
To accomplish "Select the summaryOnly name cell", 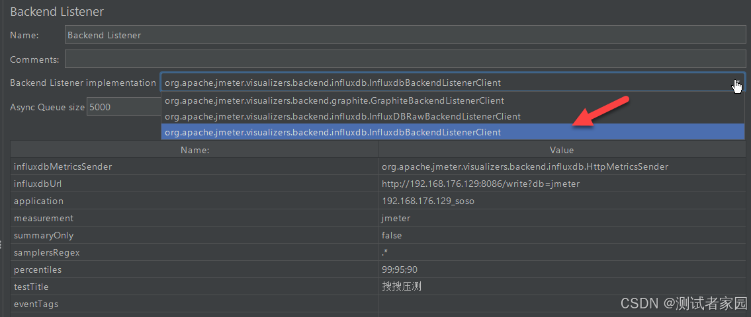I will (x=195, y=235).
